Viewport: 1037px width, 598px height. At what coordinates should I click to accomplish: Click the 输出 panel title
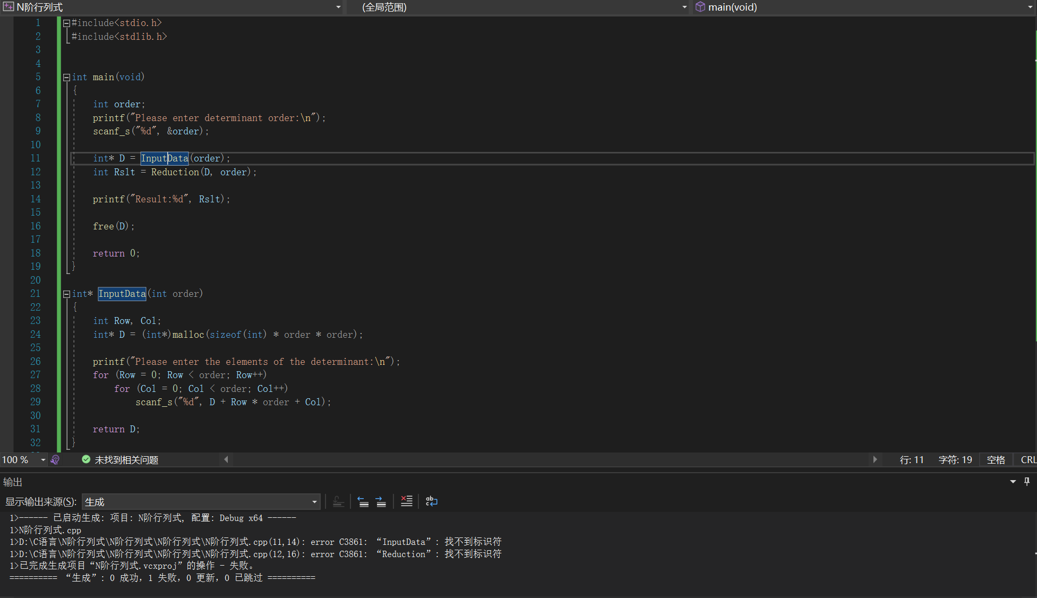click(x=13, y=482)
